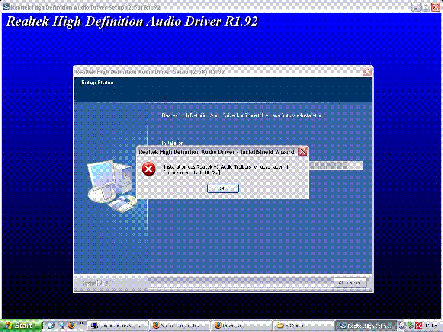Close the InstallShield Wizard error dialog
The width and height of the screenshot is (443, 332).
click(302, 152)
